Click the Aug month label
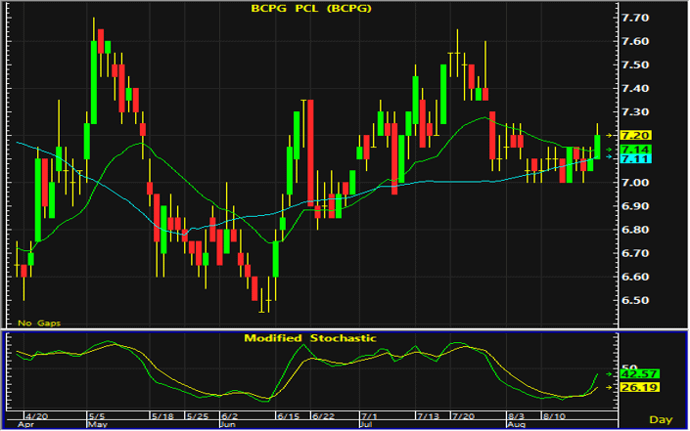 tap(516, 425)
